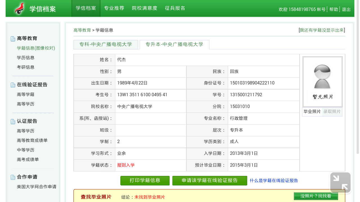This screenshot has width=360, height=202.
Task: Open 什么是学籍在线验证报告 link
Action: pos(274,181)
